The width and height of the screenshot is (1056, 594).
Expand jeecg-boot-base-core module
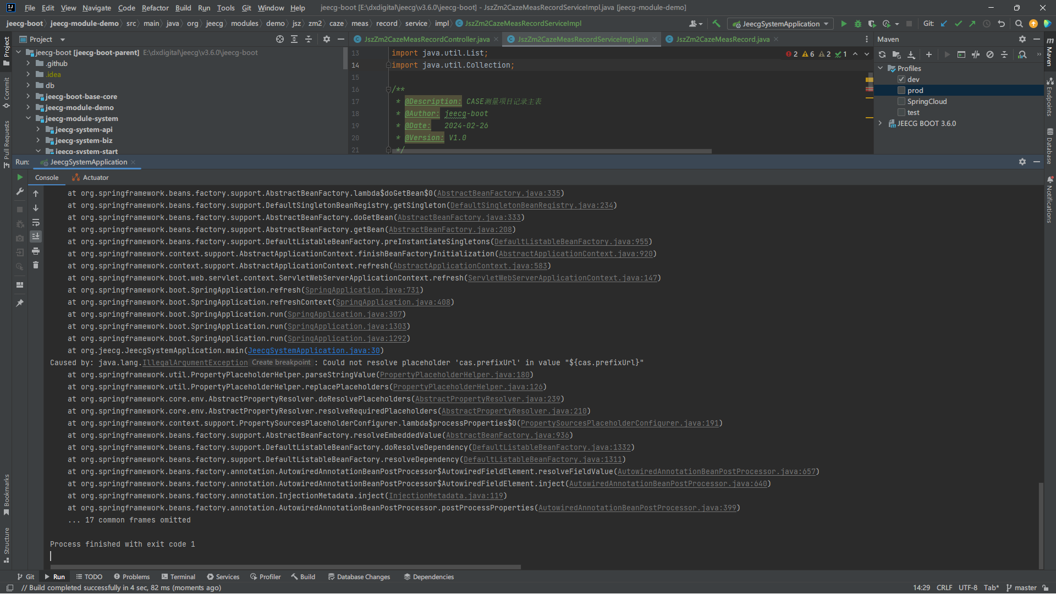click(x=28, y=96)
